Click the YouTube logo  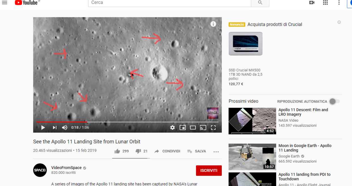tap(26, 3)
